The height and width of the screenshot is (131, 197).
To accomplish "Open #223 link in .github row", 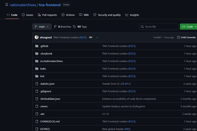I will point(132,46).
